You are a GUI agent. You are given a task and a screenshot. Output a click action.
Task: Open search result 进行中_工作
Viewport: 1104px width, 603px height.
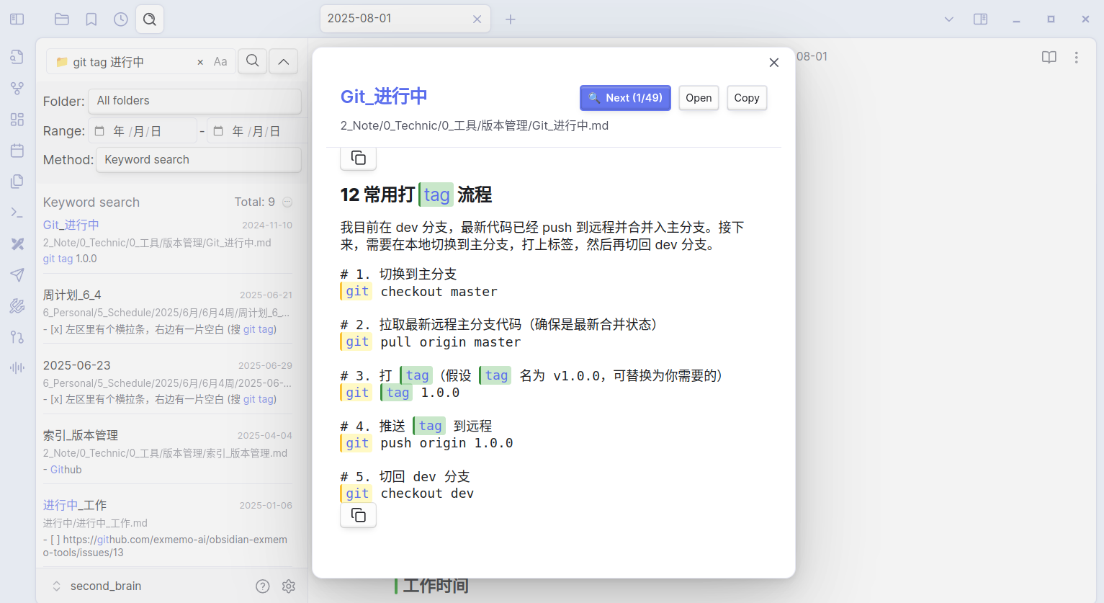coord(75,505)
